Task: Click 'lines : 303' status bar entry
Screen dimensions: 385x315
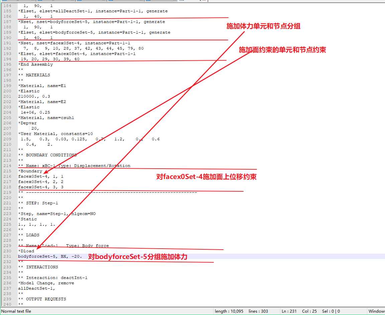Action: (258, 311)
